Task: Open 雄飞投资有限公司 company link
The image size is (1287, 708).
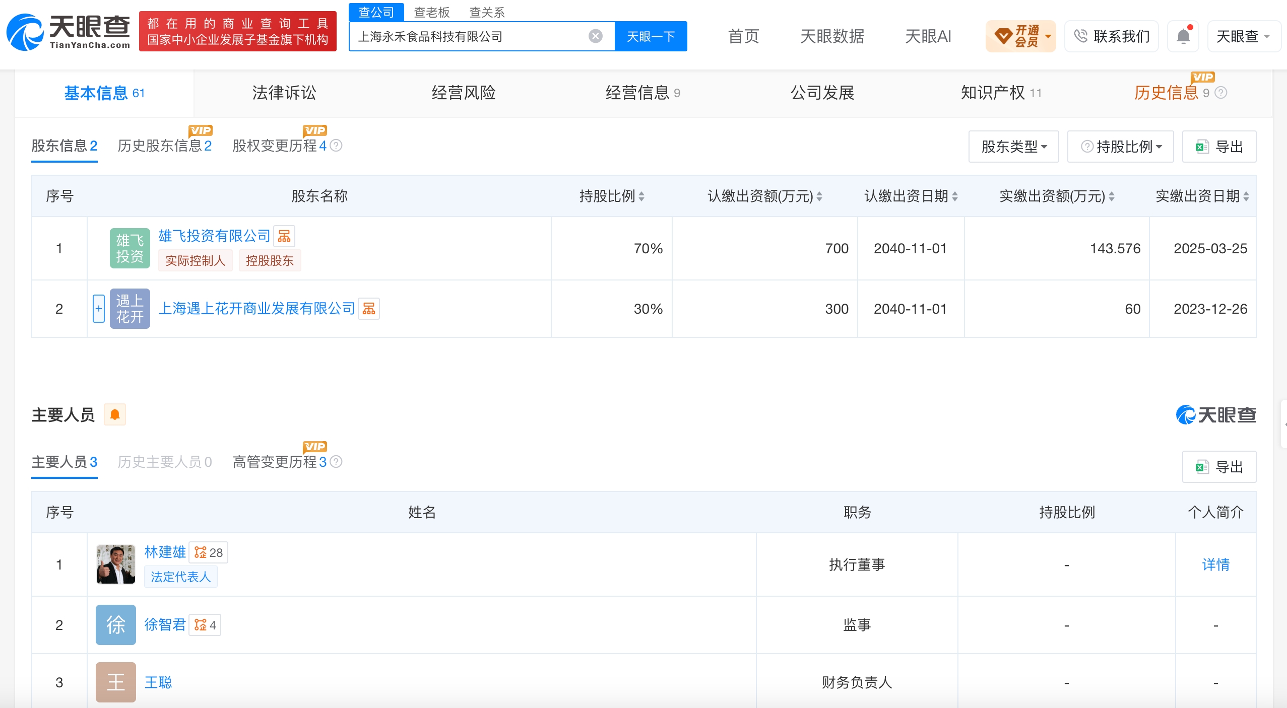Action: [x=215, y=236]
